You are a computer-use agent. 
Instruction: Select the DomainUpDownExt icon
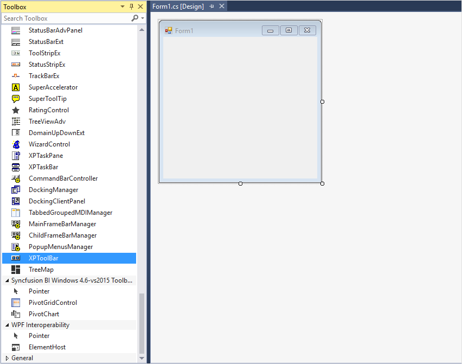(16, 133)
